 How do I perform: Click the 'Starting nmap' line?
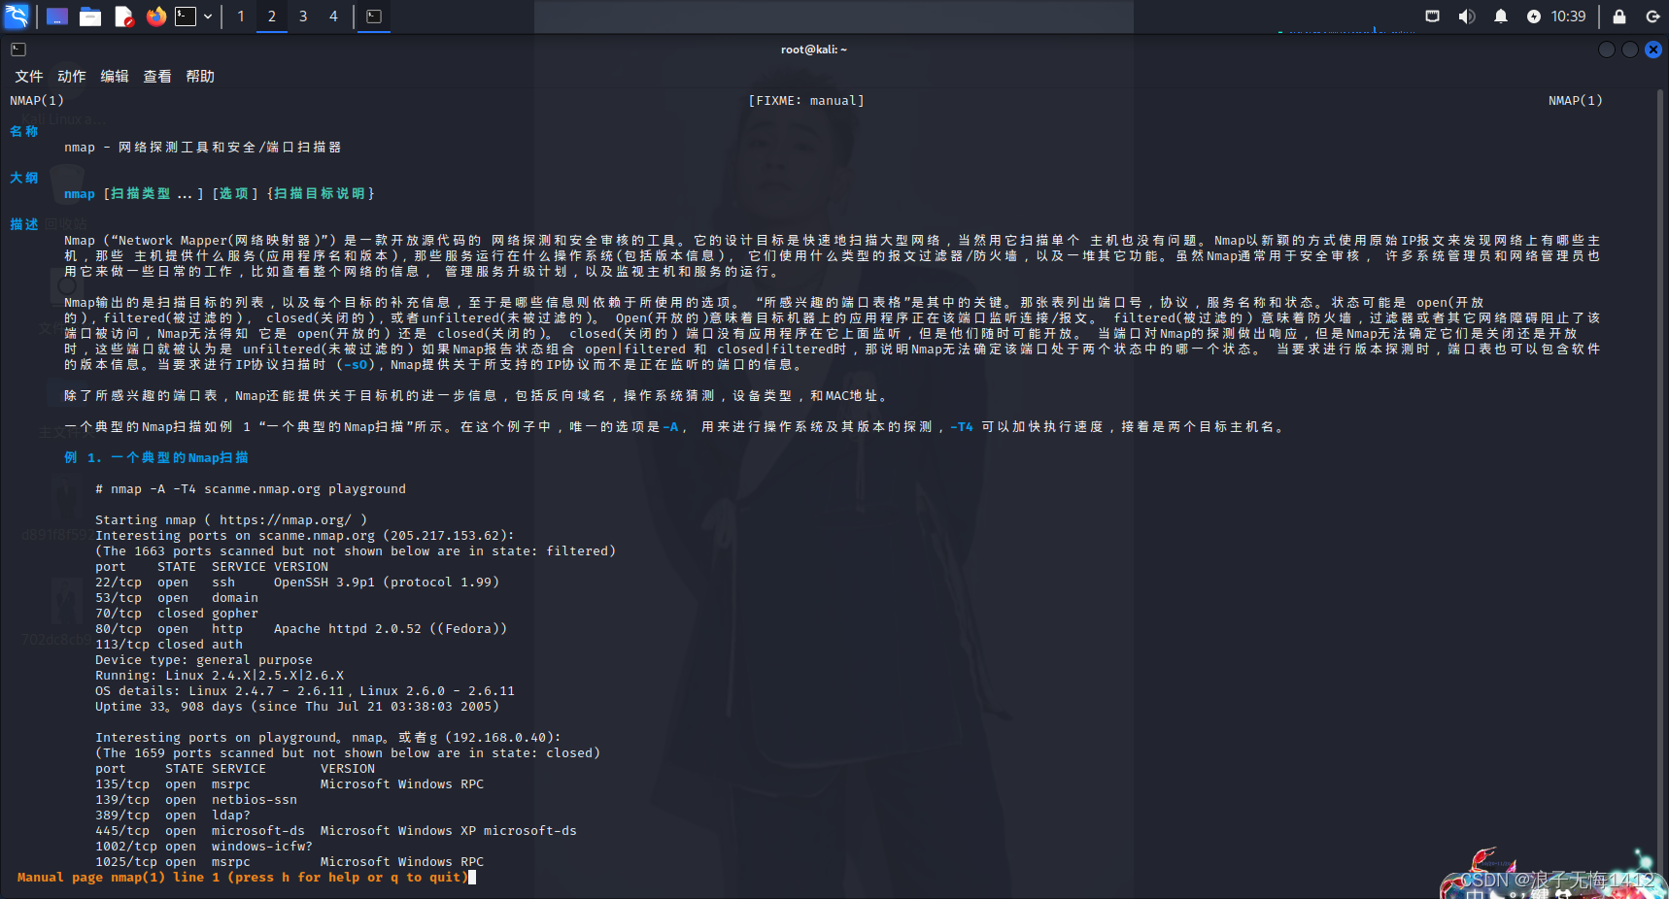coord(231,519)
